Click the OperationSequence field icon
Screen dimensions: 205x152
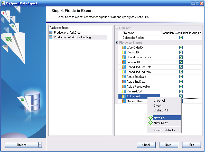[124, 57]
